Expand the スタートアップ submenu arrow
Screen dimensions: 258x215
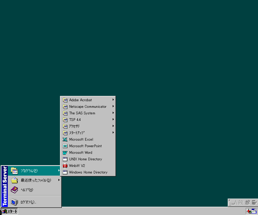tap(113, 132)
